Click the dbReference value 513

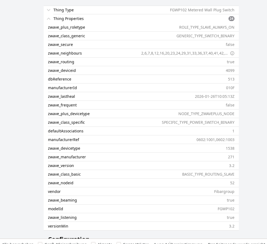pyautogui.click(x=231, y=79)
